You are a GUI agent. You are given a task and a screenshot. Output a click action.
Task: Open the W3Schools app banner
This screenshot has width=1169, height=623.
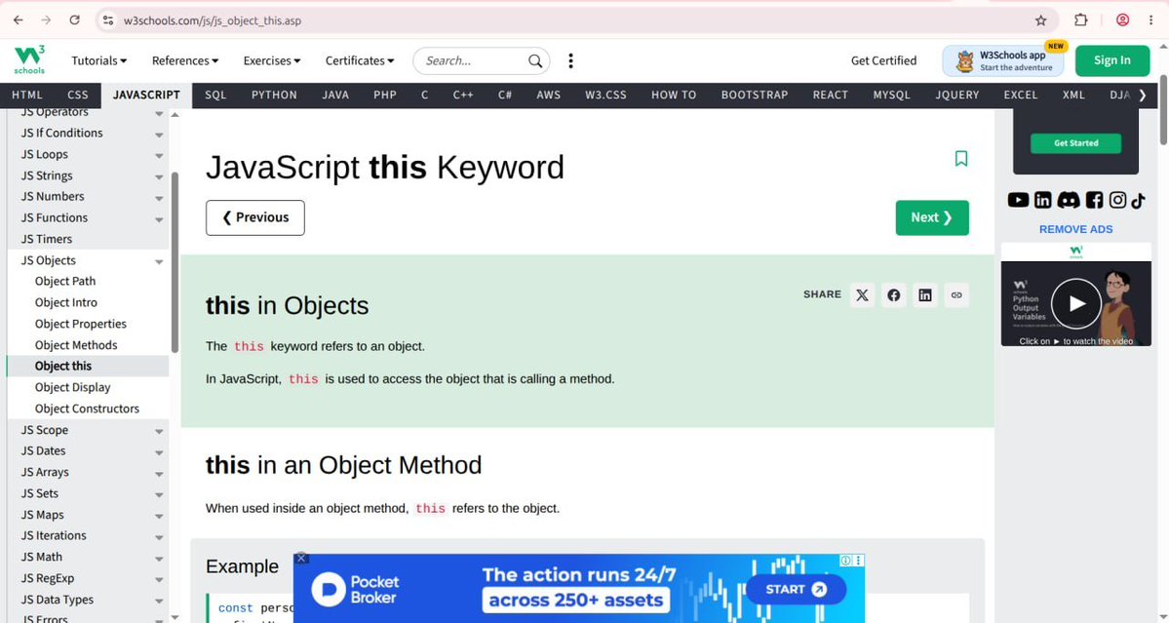(1002, 60)
